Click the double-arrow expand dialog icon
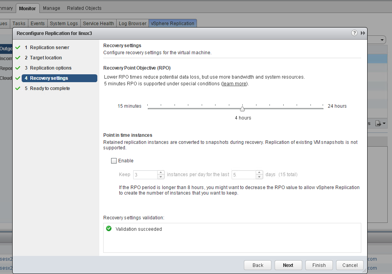392x274 pixels. 363,33
